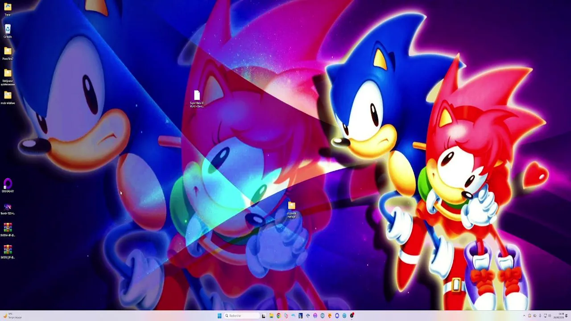Viewport: 571px width, 321px height.
Task: Launch Google Chrome from the taskbar
Action: tap(278, 316)
